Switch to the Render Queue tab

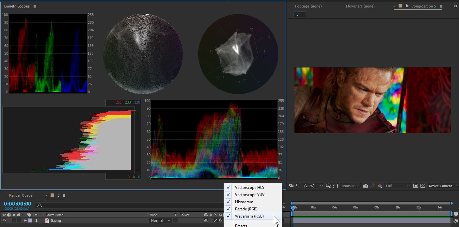[x=21, y=195]
